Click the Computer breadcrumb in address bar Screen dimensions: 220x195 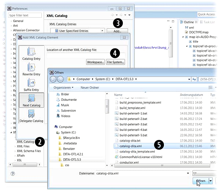[83, 79]
